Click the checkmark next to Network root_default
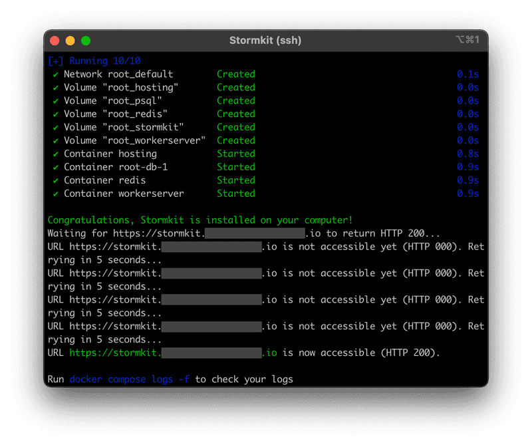This screenshot has width=532, height=445. tap(56, 74)
